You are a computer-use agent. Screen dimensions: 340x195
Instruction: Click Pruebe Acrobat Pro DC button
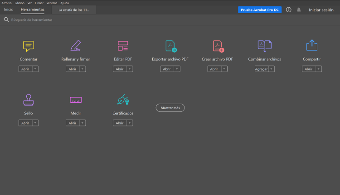[260, 10]
